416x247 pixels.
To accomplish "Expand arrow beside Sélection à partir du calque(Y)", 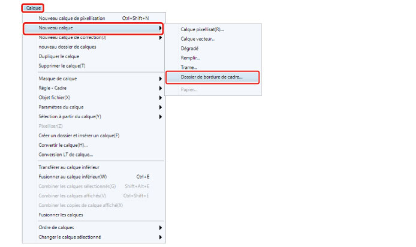I will tap(160, 117).
